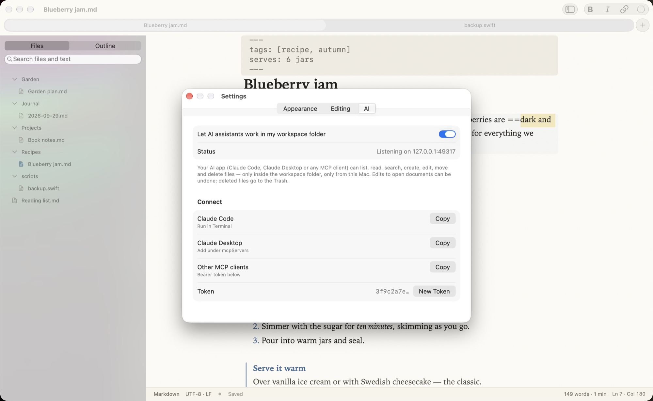Collapse the Recipes folder
653x401 pixels.
15,152
